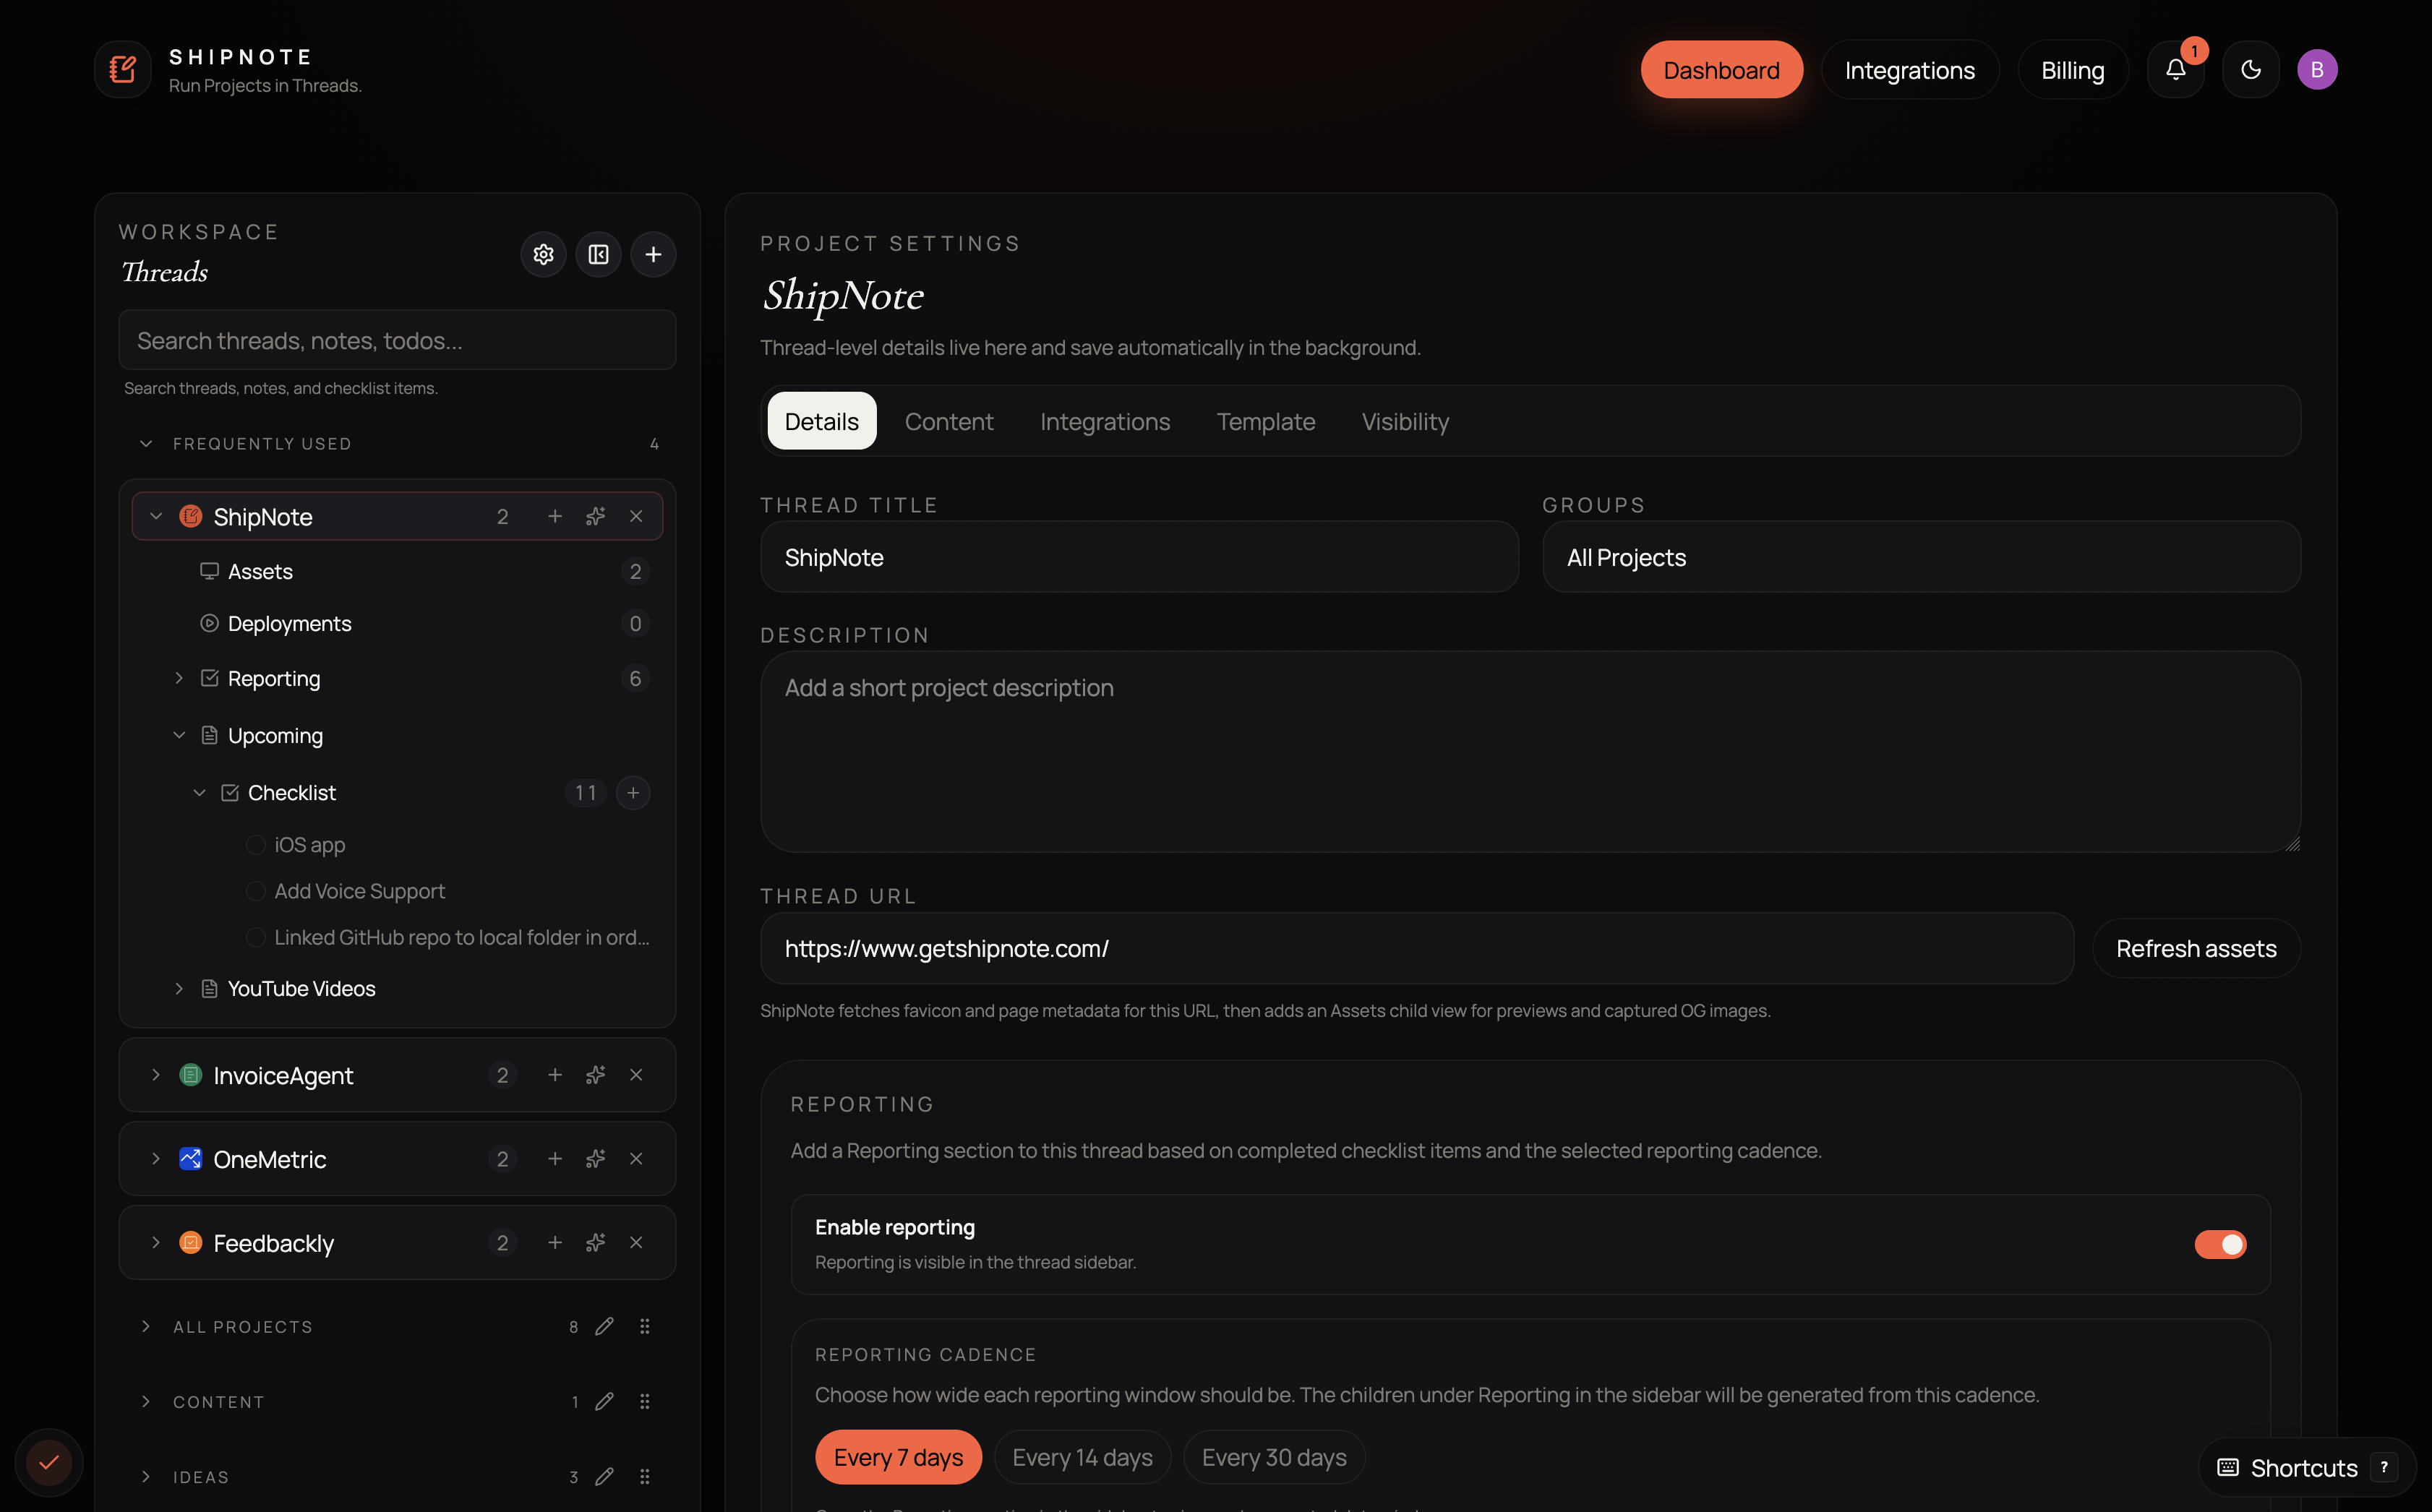2432x1512 pixels.
Task: Switch to Integrations settings tab
Action: click(1105, 421)
